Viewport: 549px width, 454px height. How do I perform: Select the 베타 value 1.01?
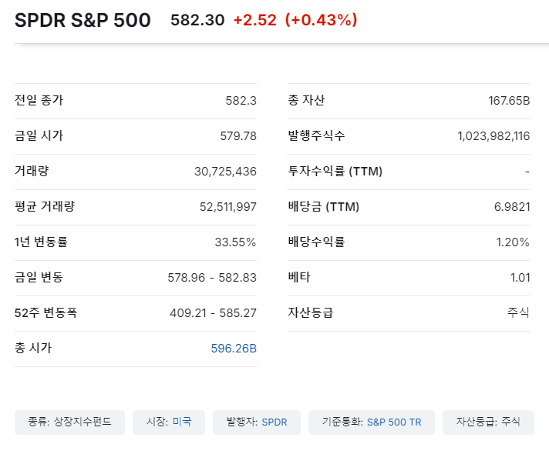point(520,278)
